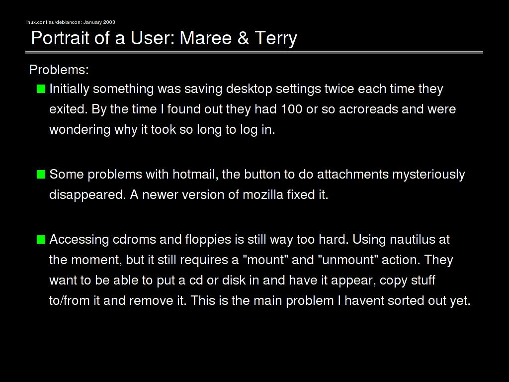509x382 pixels.
Task: Click the green bullet beside "Some problems with hotmail"
Action: [x=41, y=174]
